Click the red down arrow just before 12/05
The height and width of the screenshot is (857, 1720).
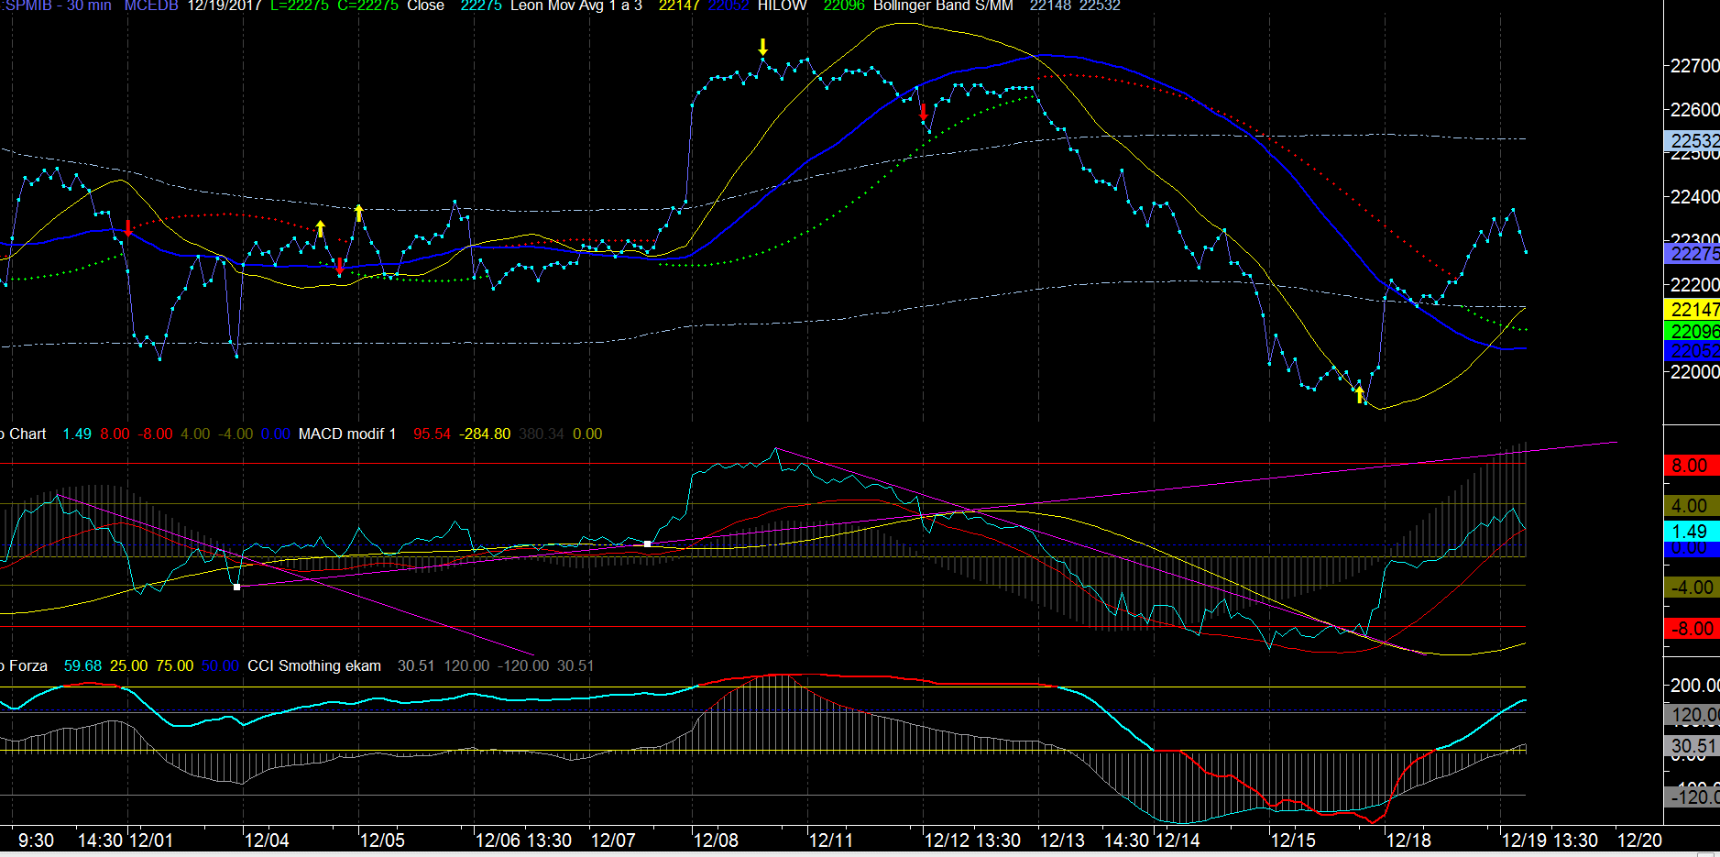coord(340,267)
